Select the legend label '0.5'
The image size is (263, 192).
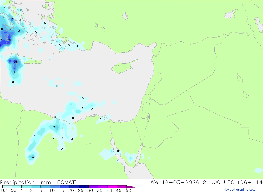pos(14,190)
